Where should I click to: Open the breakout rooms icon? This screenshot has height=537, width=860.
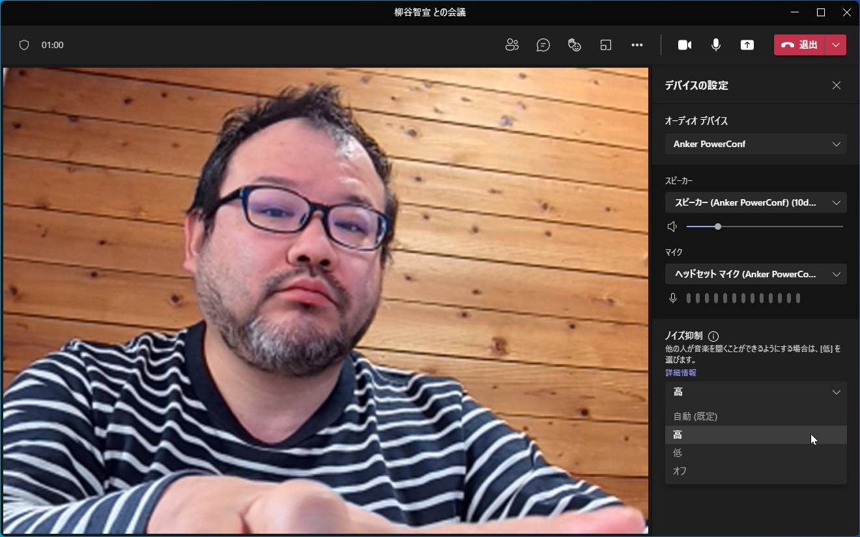coord(606,45)
